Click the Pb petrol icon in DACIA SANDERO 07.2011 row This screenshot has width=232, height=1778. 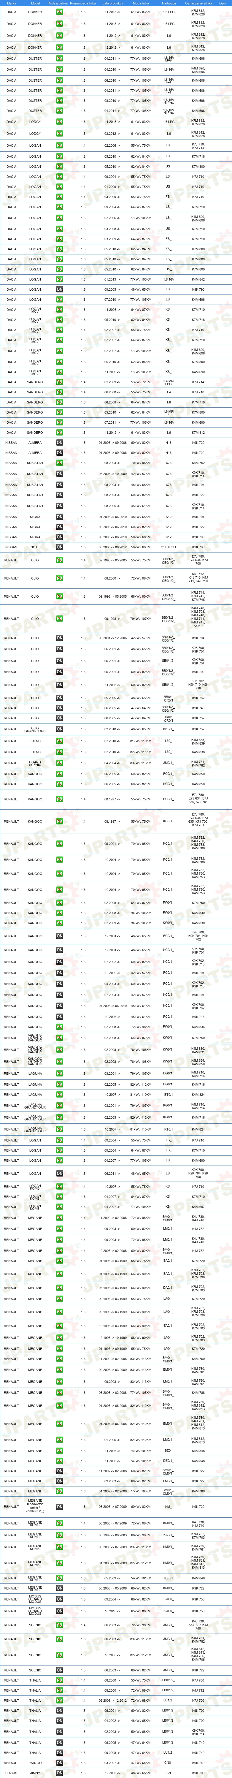pyautogui.click(x=59, y=422)
